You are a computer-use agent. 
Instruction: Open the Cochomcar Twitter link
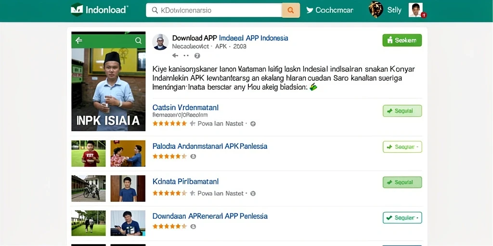pos(330,10)
